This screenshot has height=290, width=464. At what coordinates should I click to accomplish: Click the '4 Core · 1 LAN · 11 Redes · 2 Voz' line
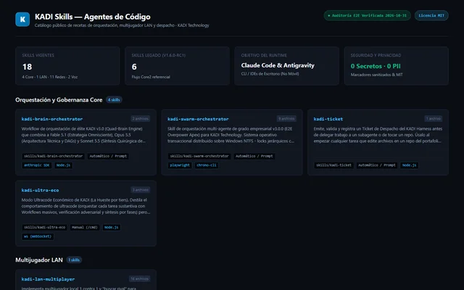(50, 77)
